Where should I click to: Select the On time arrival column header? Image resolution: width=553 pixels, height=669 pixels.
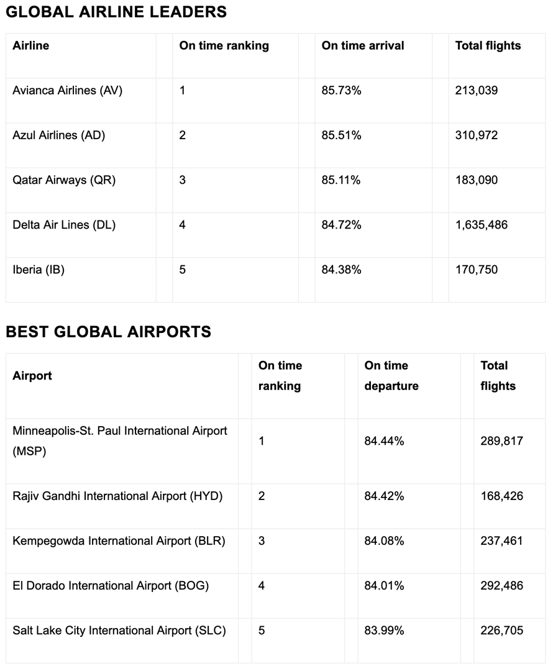(363, 45)
